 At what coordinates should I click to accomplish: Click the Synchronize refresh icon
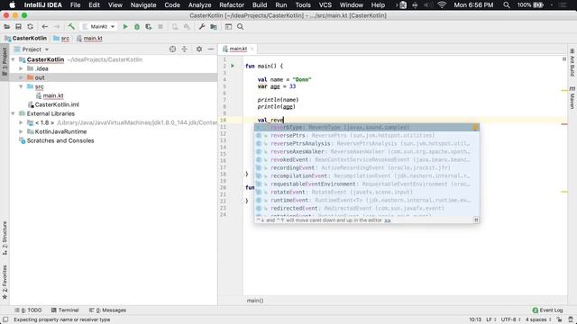tap(30, 26)
